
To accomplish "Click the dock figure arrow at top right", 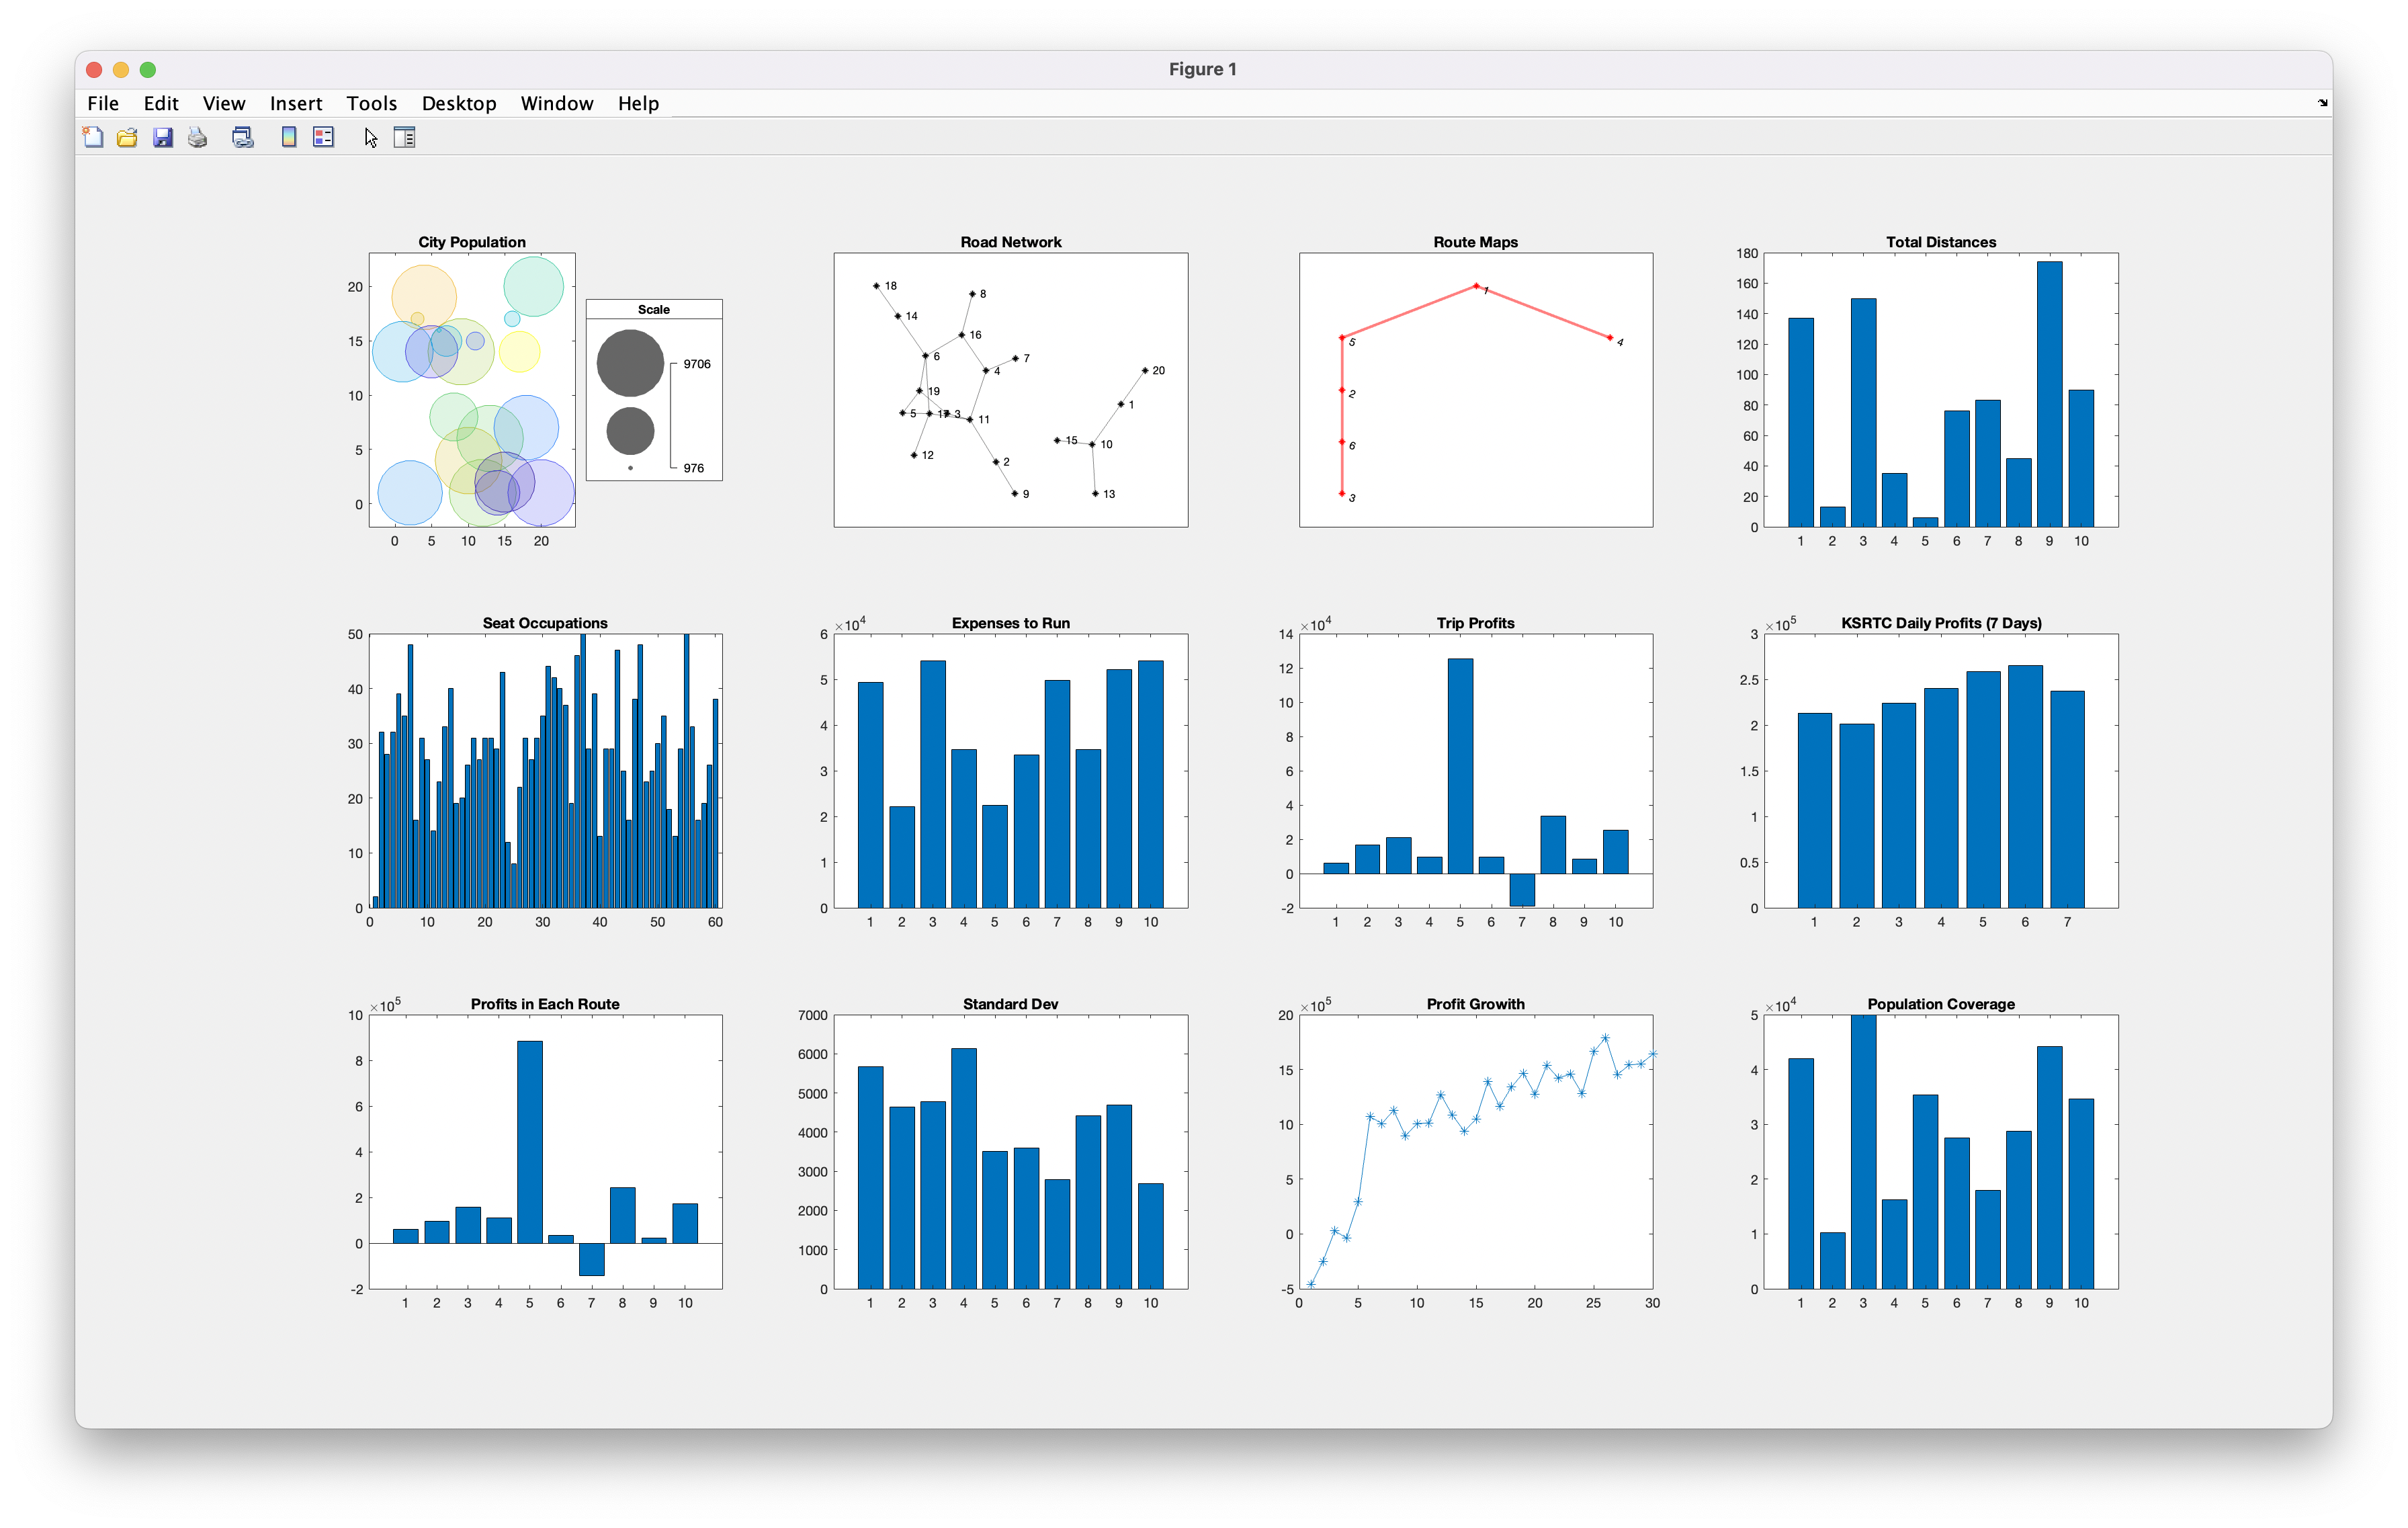I will tap(2322, 102).
